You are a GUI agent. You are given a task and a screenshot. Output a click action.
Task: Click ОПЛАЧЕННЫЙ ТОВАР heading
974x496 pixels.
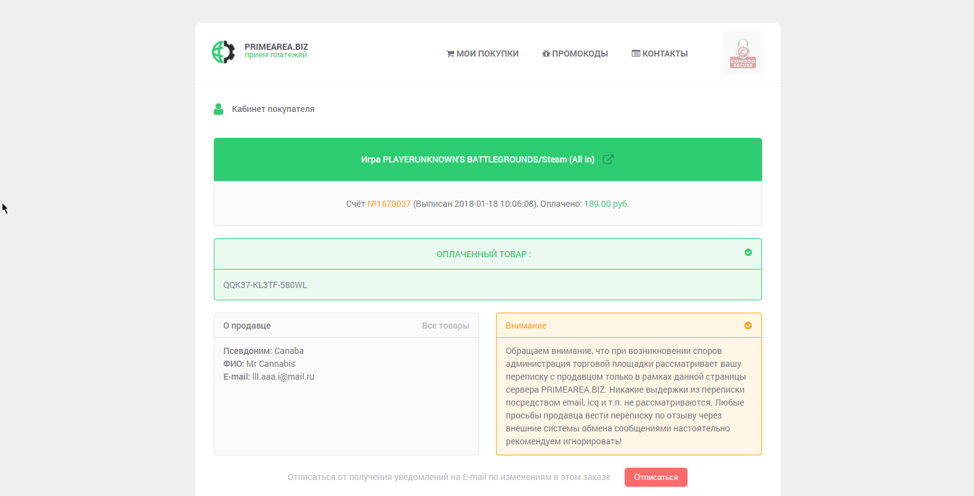(x=484, y=254)
